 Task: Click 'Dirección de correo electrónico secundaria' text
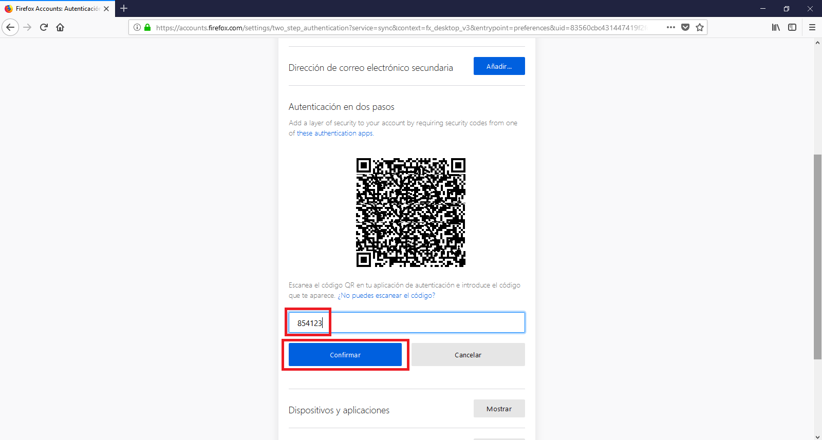[x=371, y=68]
